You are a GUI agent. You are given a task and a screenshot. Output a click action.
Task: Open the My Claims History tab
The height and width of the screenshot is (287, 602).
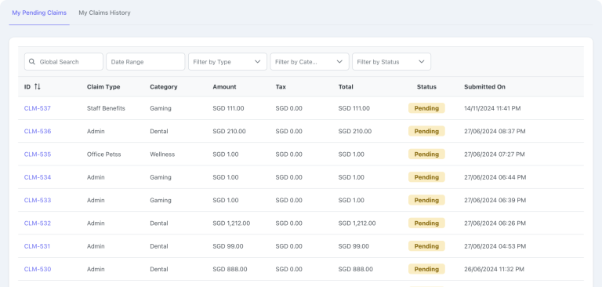pyautogui.click(x=104, y=13)
